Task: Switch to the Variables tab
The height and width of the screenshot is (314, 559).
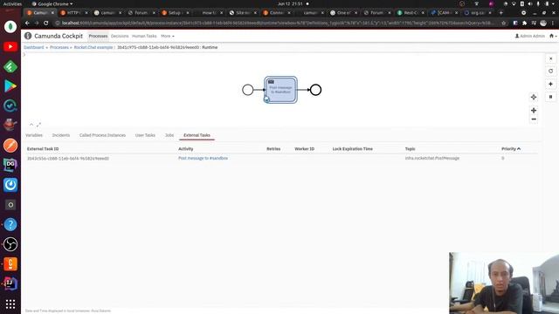Action: [34, 135]
